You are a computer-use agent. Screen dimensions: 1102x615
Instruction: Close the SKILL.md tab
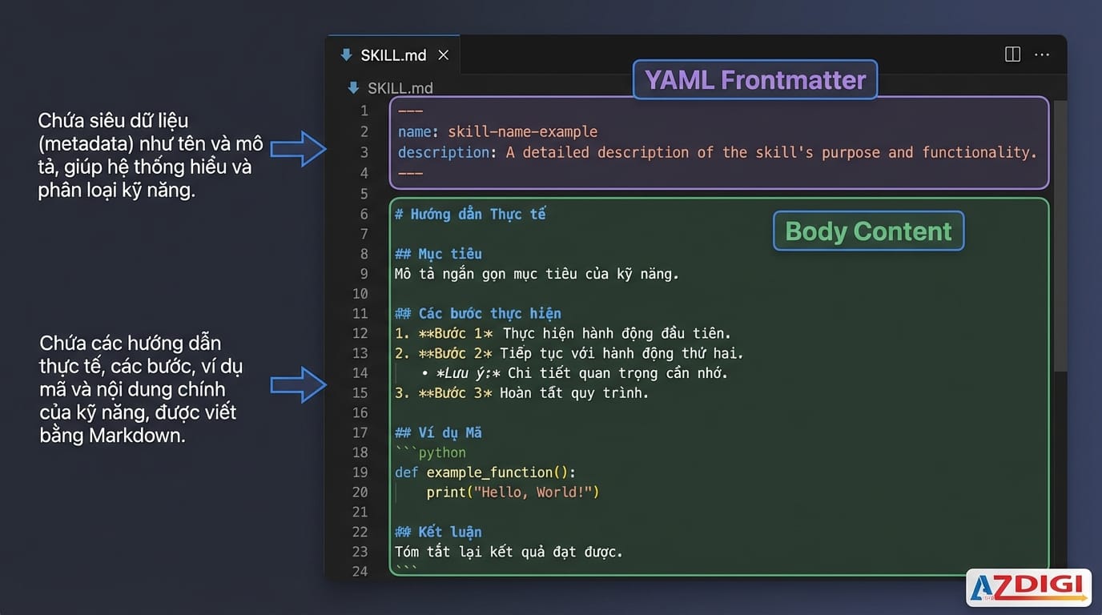[x=443, y=55]
